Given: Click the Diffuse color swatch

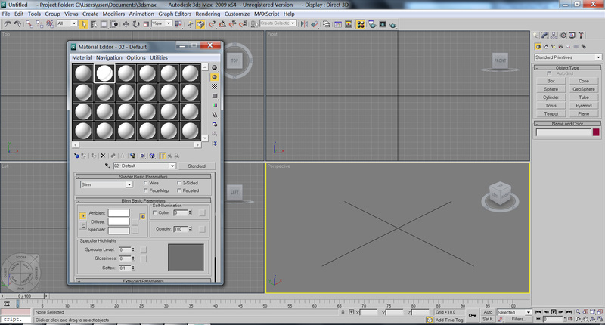Looking at the screenshot, I should (x=119, y=221).
